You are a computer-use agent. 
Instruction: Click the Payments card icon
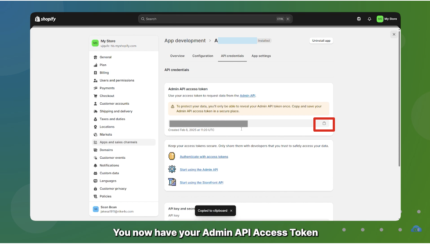tap(95, 88)
